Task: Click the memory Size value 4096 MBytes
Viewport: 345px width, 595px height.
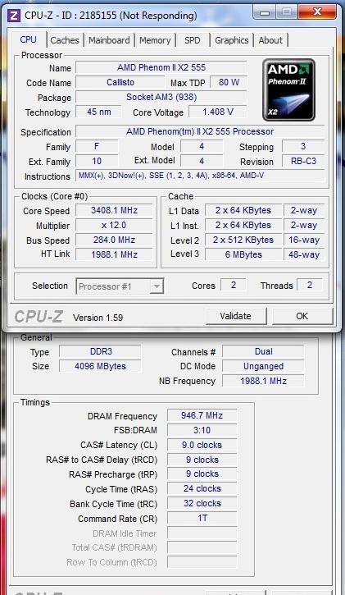Action: [100, 366]
